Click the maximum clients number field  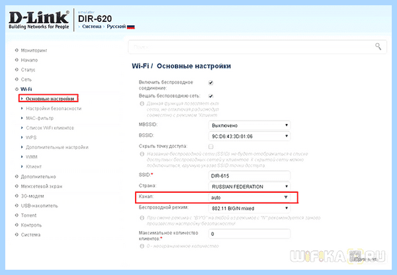point(249,234)
